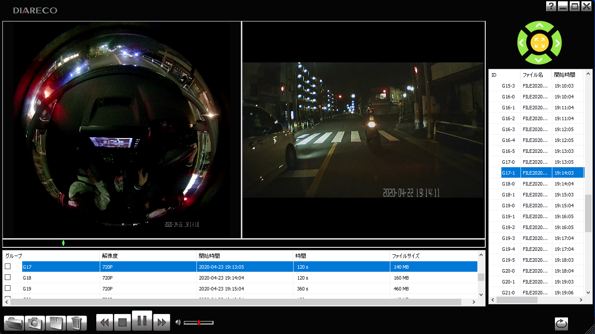595x334 pixels.
Task: Pan view left with green arrow
Action: pos(522,43)
